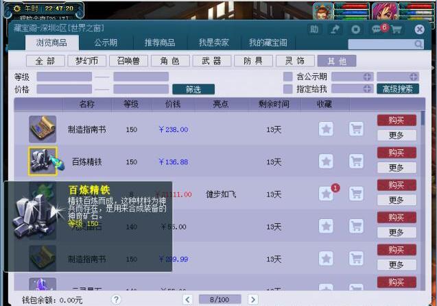Sort by 剩余时间 column header
This screenshot has width=437, height=306.
click(274, 104)
